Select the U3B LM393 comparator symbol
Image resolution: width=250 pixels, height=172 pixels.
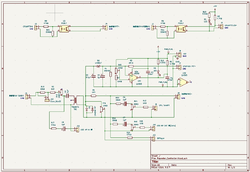[x=184, y=82]
